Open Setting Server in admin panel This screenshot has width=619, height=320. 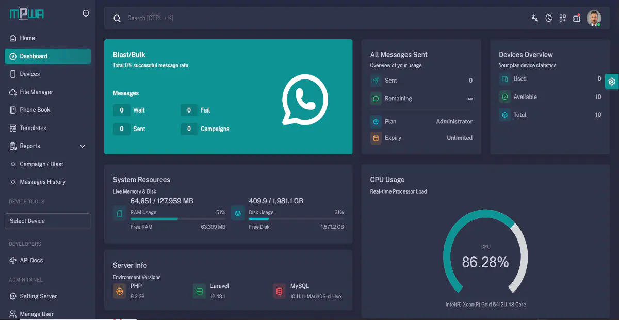(x=38, y=296)
